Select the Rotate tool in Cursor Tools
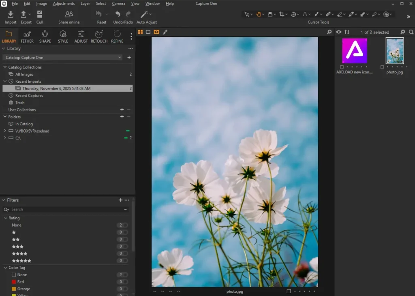The height and width of the screenshot is (296, 415). coord(294,14)
